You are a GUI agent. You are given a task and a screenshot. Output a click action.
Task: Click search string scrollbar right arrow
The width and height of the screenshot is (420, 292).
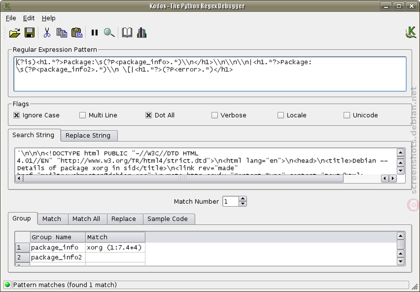pyautogui.click(x=393, y=178)
